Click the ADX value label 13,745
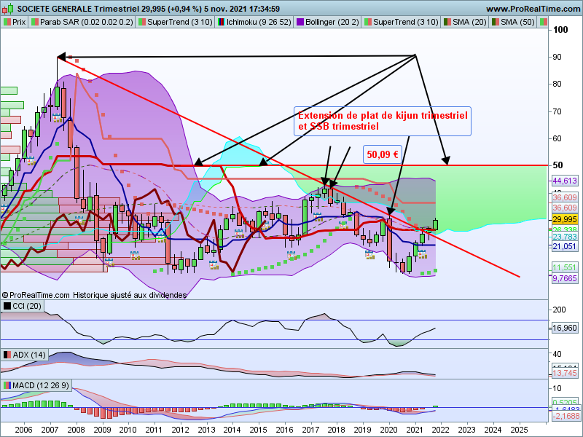The image size is (583, 437). pos(564,373)
